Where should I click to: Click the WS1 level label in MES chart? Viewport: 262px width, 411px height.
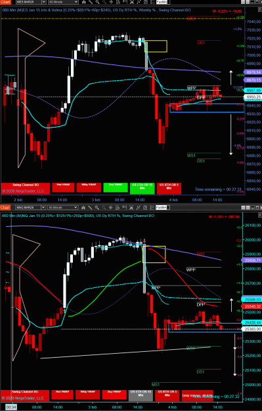(x=191, y=155)
